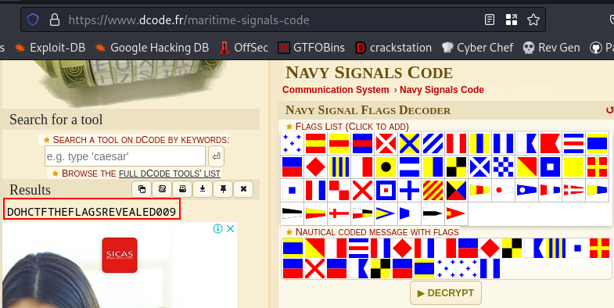Open reader view icon in the address bar
614x308 pixels.
pyautogui.click(x=490, y=20)
